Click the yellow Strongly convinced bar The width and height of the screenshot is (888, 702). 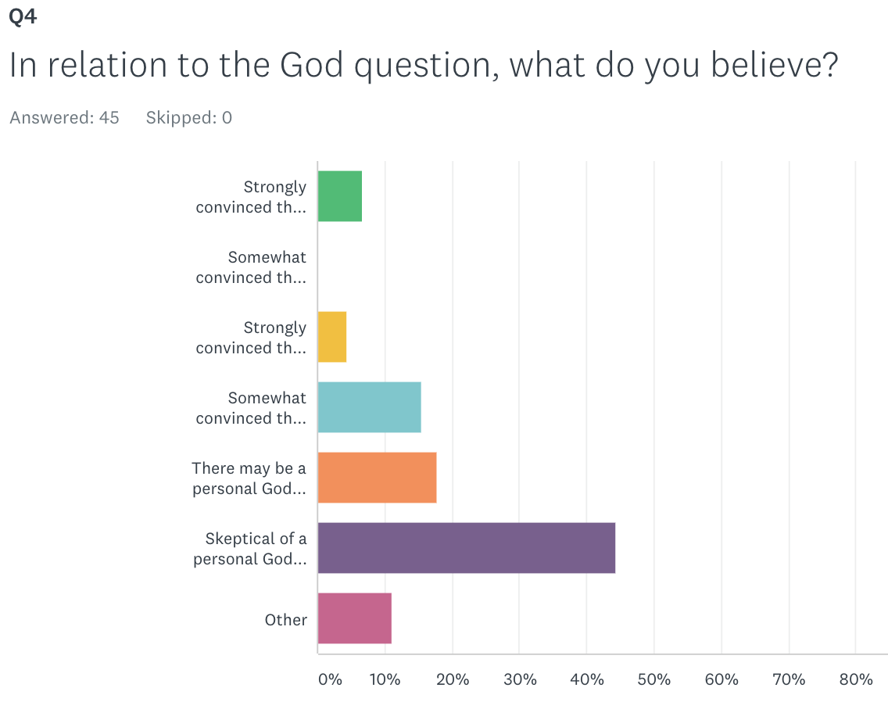[332, 337]
